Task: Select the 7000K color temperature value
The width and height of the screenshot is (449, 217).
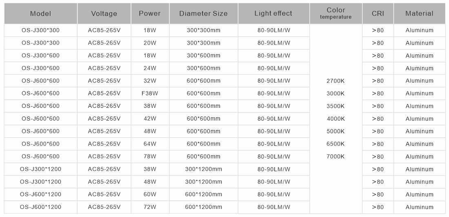Action: [x=336, y=157]
